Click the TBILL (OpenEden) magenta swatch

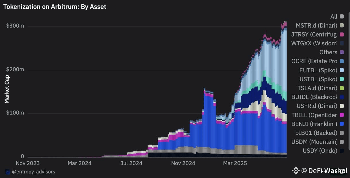[x=342, y=115]
